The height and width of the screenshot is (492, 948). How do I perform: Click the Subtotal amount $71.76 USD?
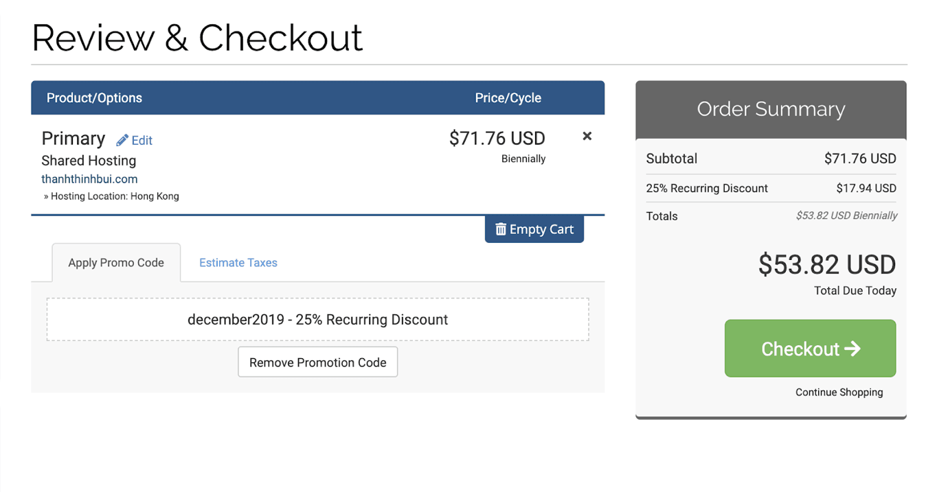click(x=860, y=159)
